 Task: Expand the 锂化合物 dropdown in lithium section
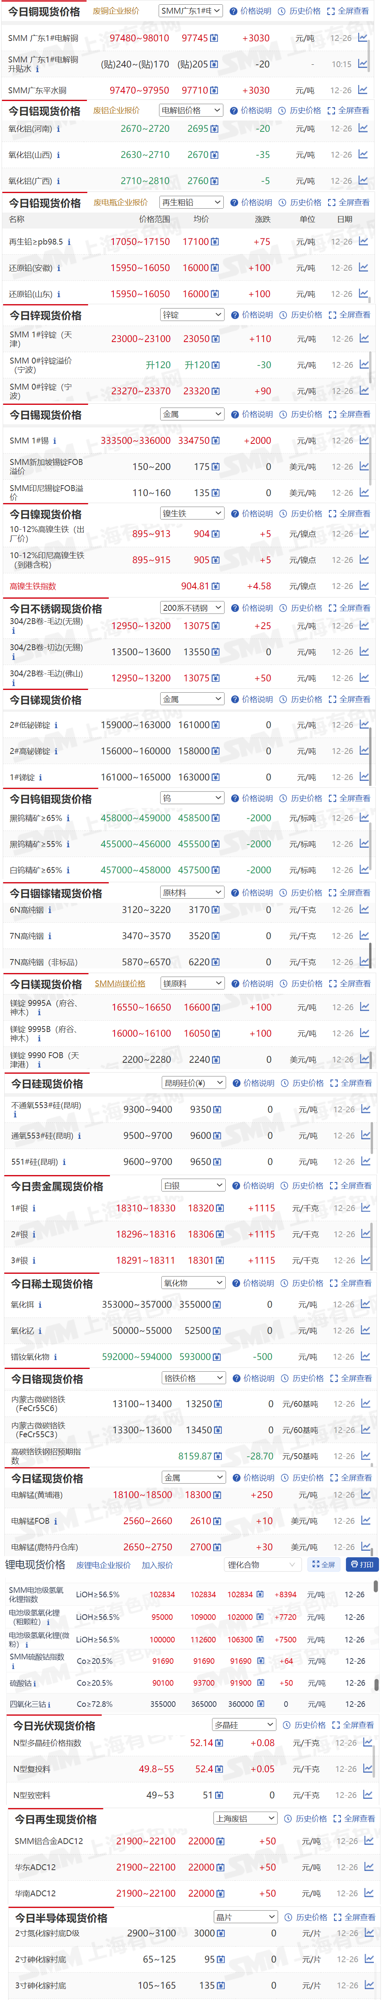262,1564
